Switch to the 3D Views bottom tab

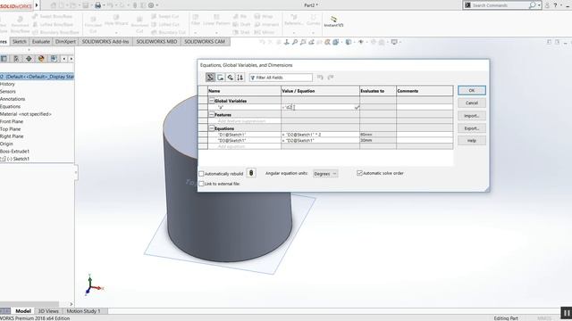pos(48,311)
